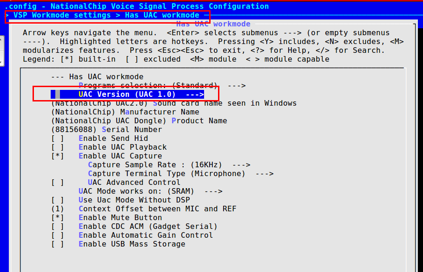Disable the Enable Mute Button option
Image resolution: width=423 pixels, height=272 pixels.
[x=58, y=218]
